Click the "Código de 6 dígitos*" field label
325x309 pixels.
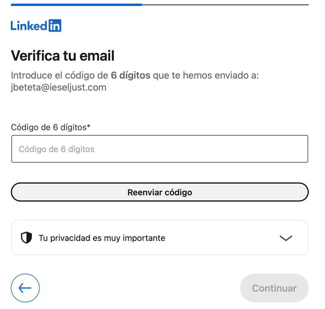coord(49,127)
